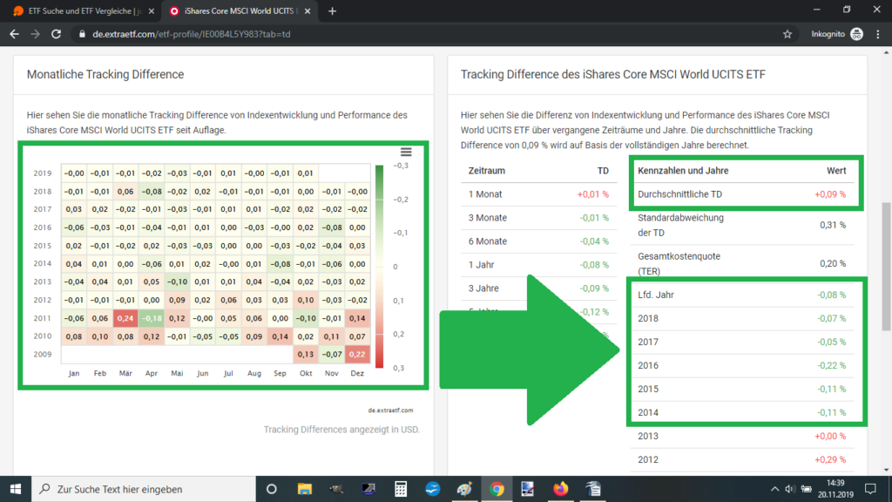Go back to the previous page
892x502 pixels.
[x=14, y=34]
